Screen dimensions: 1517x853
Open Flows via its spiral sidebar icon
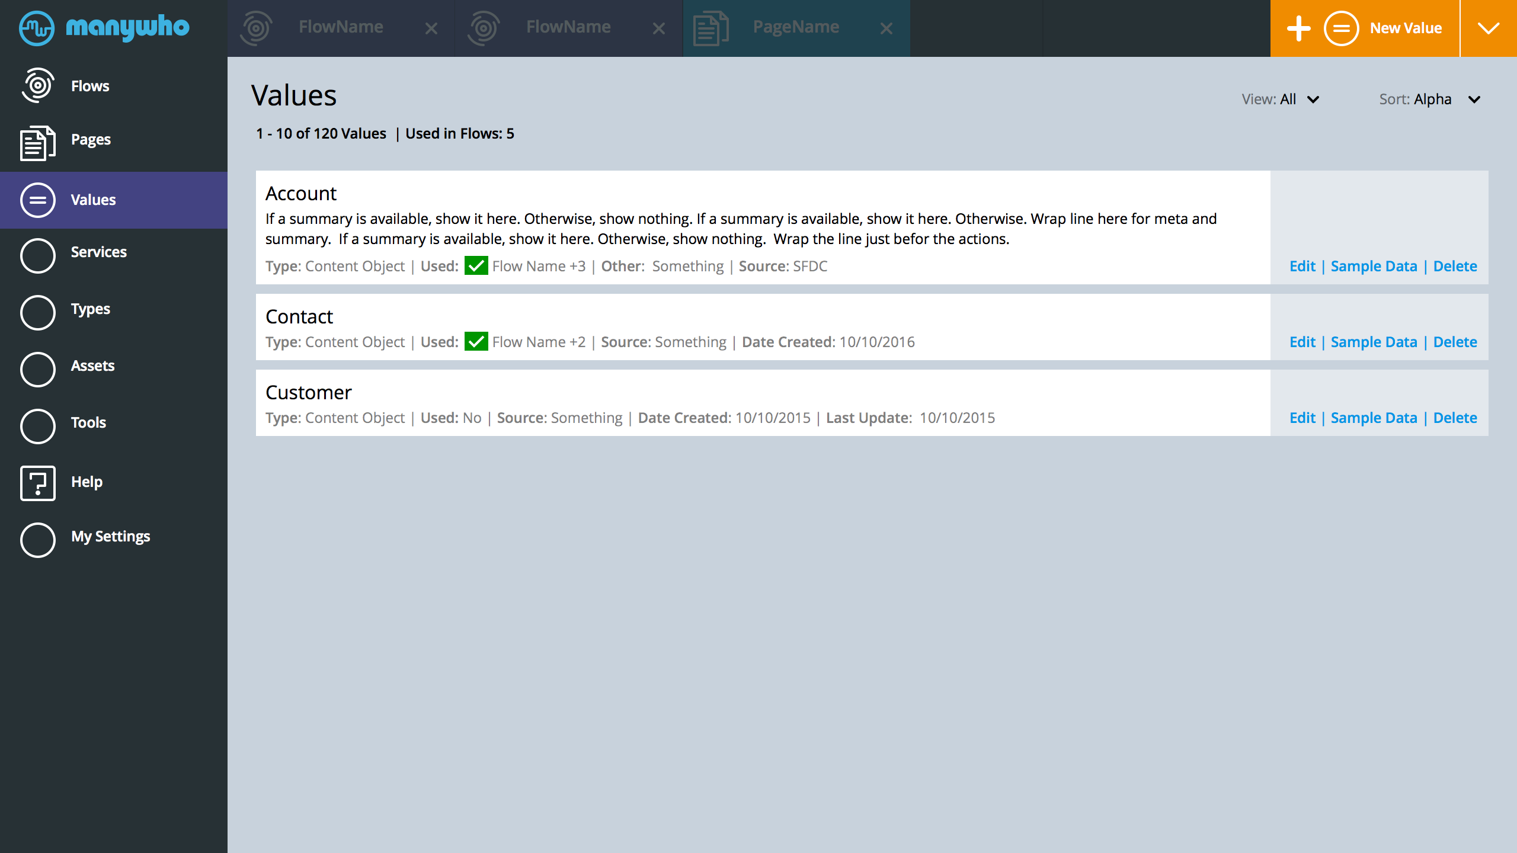[x=38, y=85]
